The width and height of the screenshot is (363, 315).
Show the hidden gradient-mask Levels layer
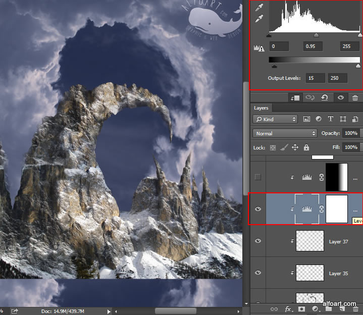point(258,177)
